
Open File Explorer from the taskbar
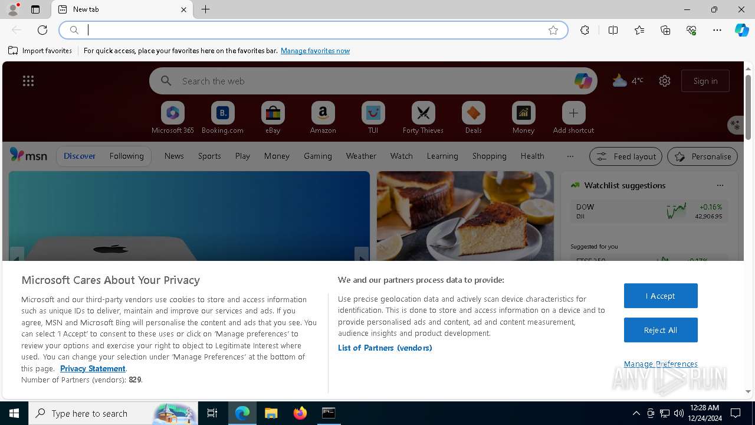coord(271,413)
